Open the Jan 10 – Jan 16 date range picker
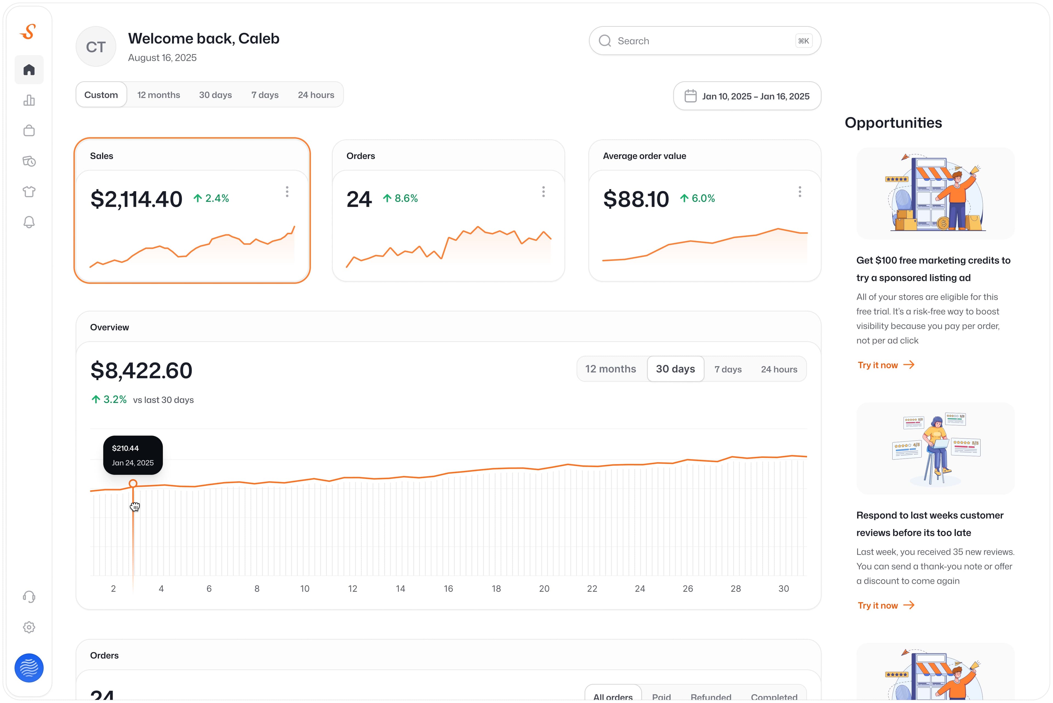The height and width of the screenshot is (703, 1053). (747, 96)
